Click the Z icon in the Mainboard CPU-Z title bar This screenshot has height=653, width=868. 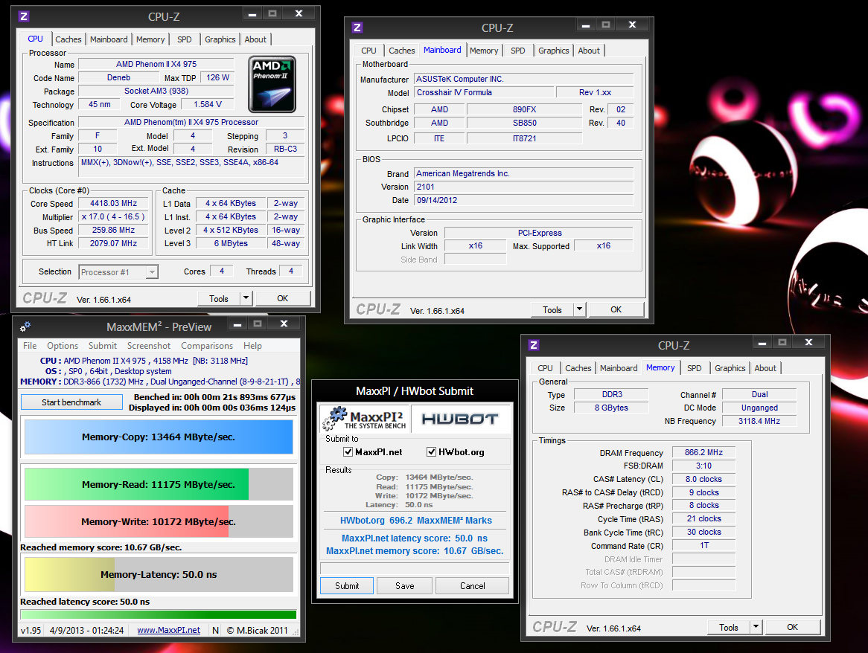point(357,28)
